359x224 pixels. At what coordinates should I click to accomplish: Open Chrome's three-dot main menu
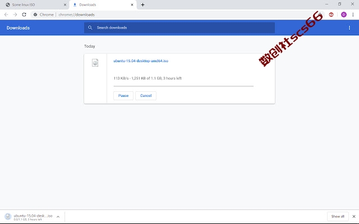pos(353,15)
